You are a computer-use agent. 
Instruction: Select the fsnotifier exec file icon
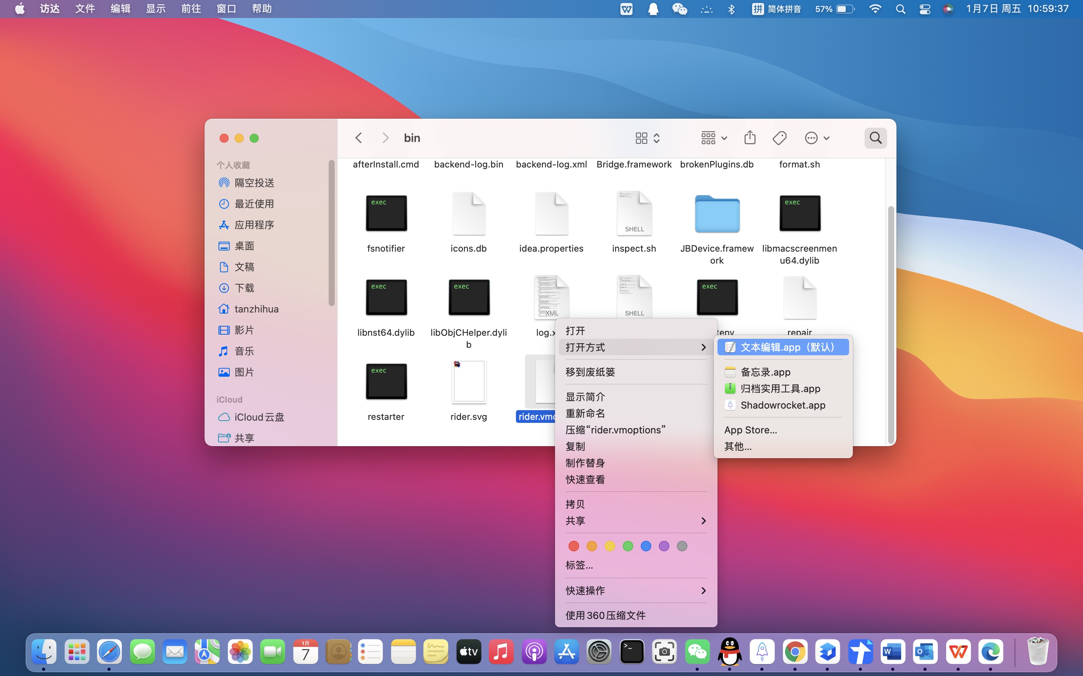[x=386, y=213]
